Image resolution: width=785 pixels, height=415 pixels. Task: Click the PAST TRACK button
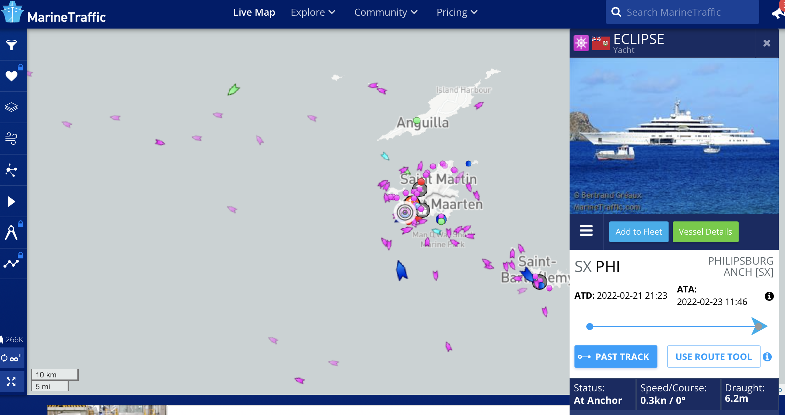(x=616, y=357)
